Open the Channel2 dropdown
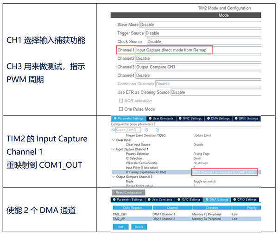 pos(198,58)
